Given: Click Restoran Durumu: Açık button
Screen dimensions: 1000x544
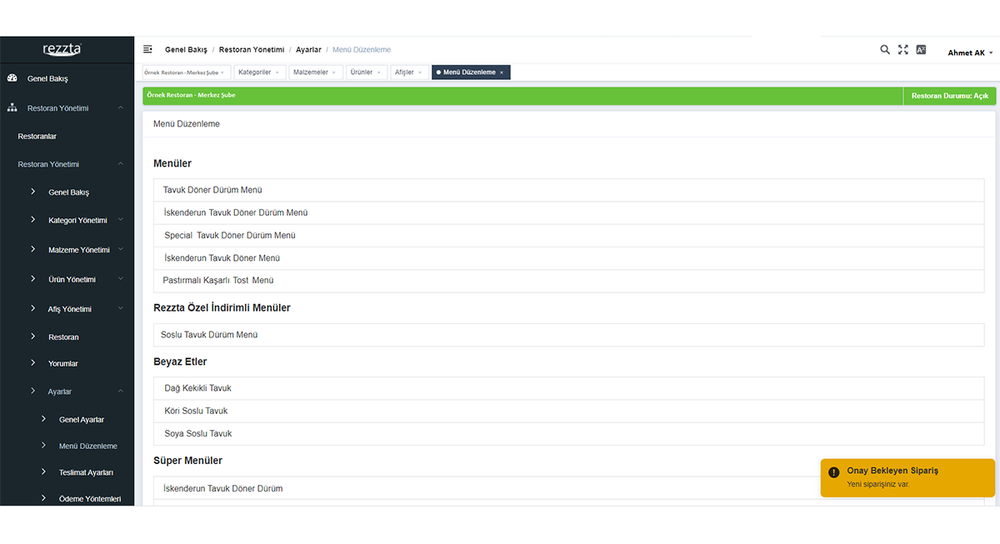Looking at the screenshot, I should click(949, 96).
